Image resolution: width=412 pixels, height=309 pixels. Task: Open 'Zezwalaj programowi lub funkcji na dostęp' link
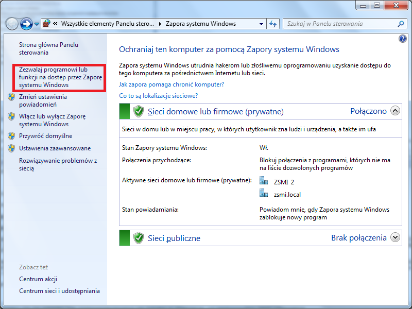point(60,77)
